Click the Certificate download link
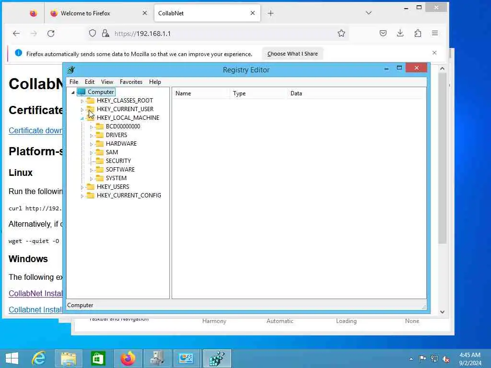 pos(35,130)
